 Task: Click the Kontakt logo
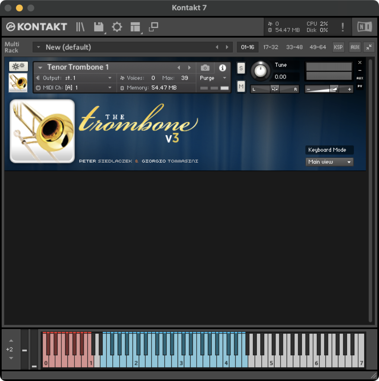[x=36, y=27]
